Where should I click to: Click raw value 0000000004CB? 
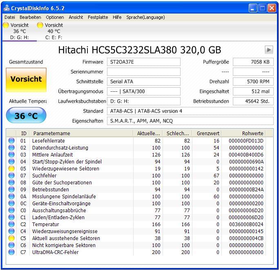point(246,238)
